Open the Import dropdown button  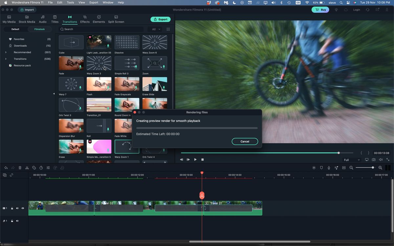point(27,10)
